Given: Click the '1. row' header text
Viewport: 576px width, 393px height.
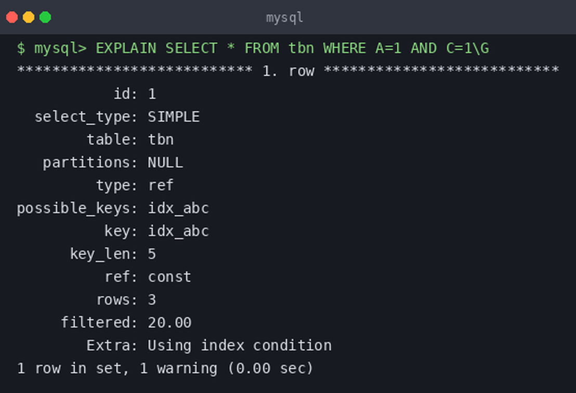Looking at the screenshot, I should pyautogui.click(x=289, y=71).
